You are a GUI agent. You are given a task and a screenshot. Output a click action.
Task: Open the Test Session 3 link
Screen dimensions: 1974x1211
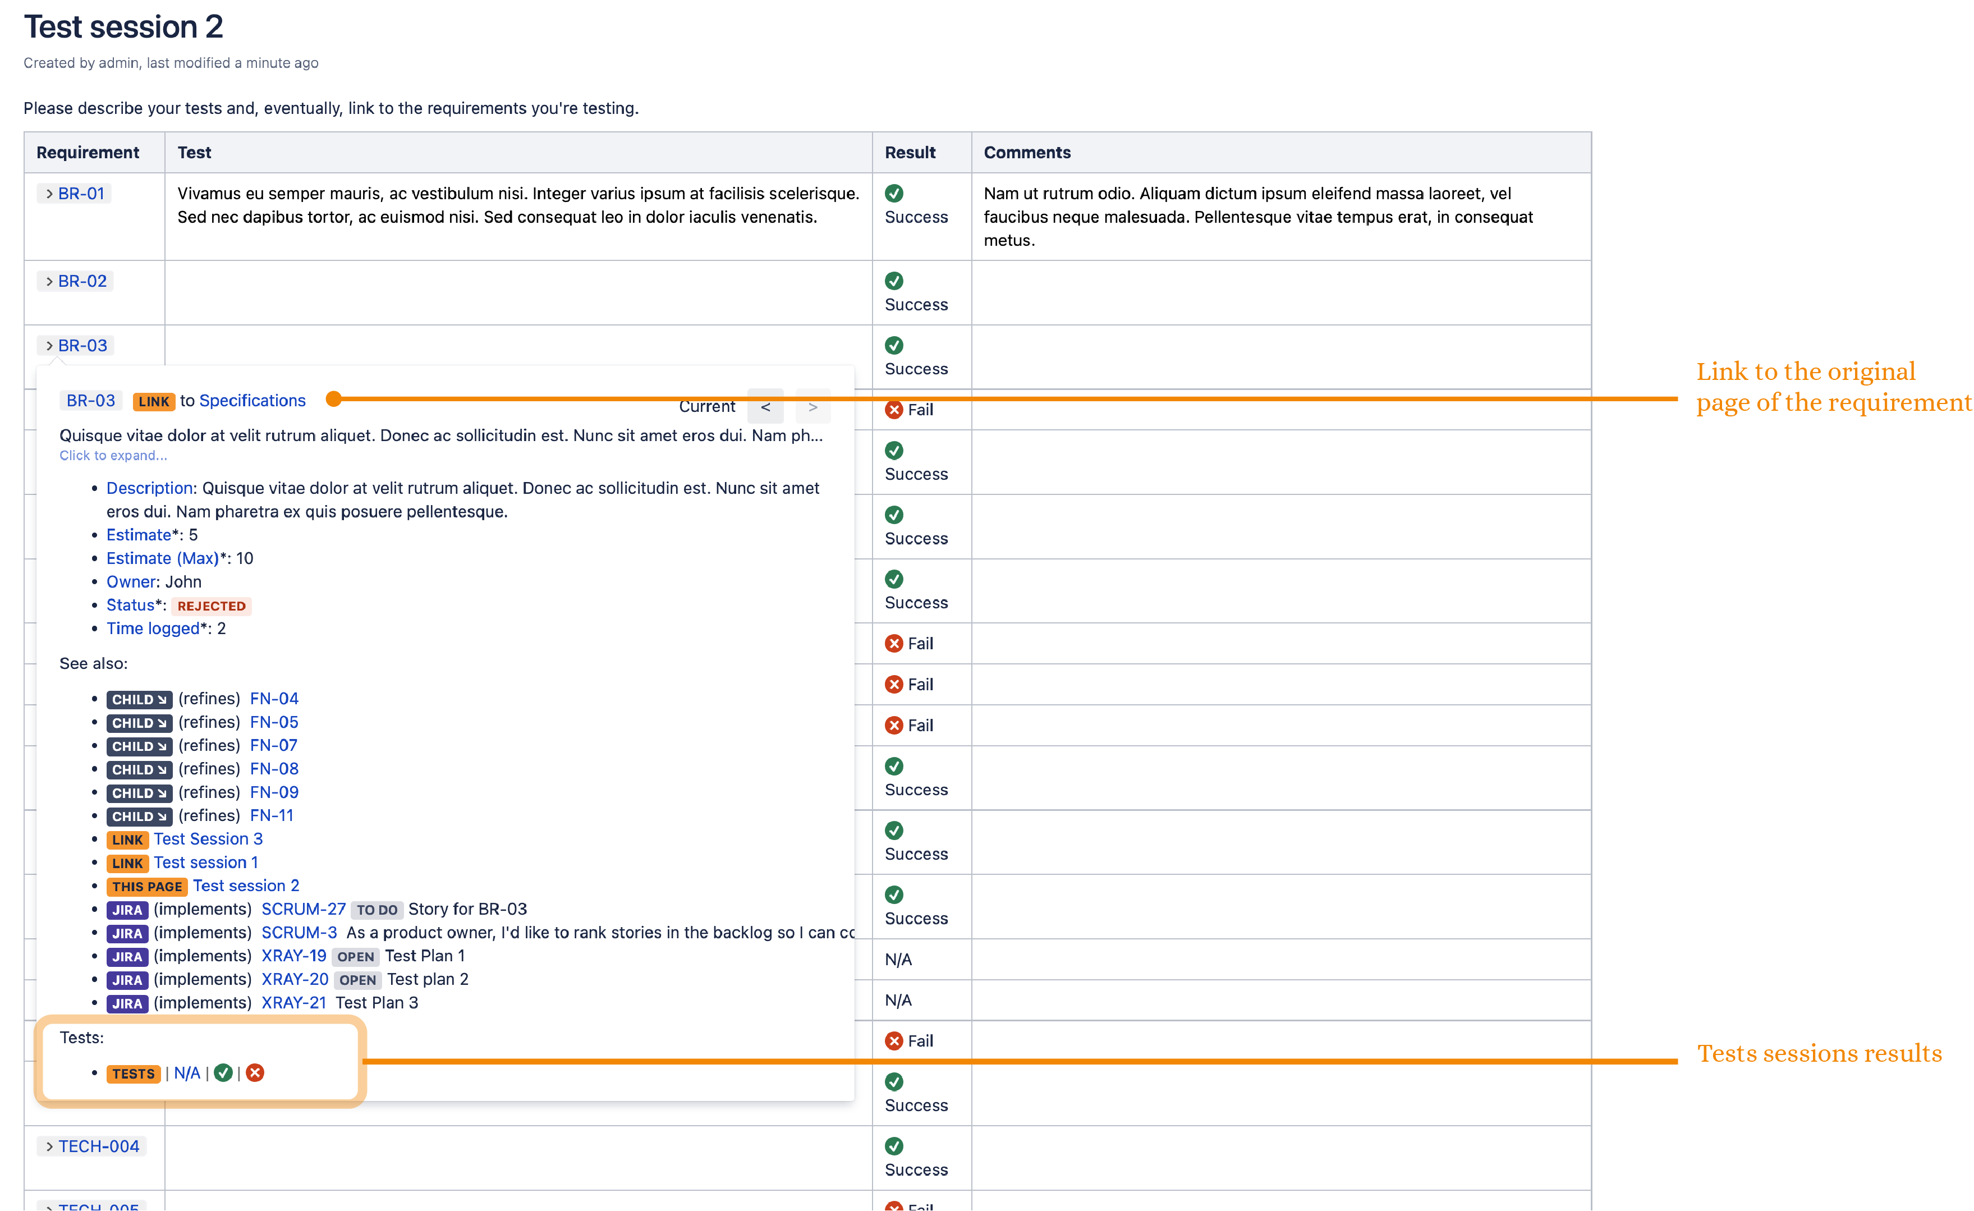click(x=208, y=839)
